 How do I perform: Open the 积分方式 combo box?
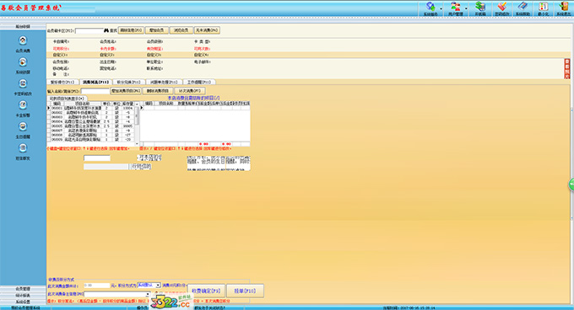pyautogui.click(x=149, y=285)
